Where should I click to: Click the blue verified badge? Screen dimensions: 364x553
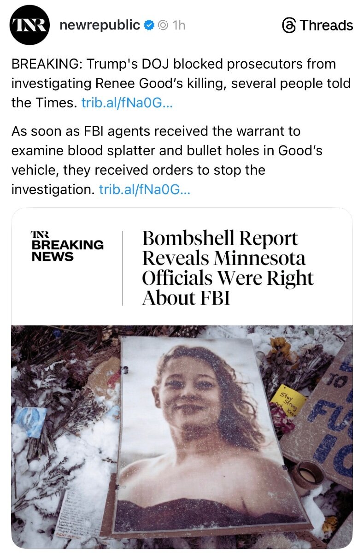pyautogui.click(x=149, y=25)
